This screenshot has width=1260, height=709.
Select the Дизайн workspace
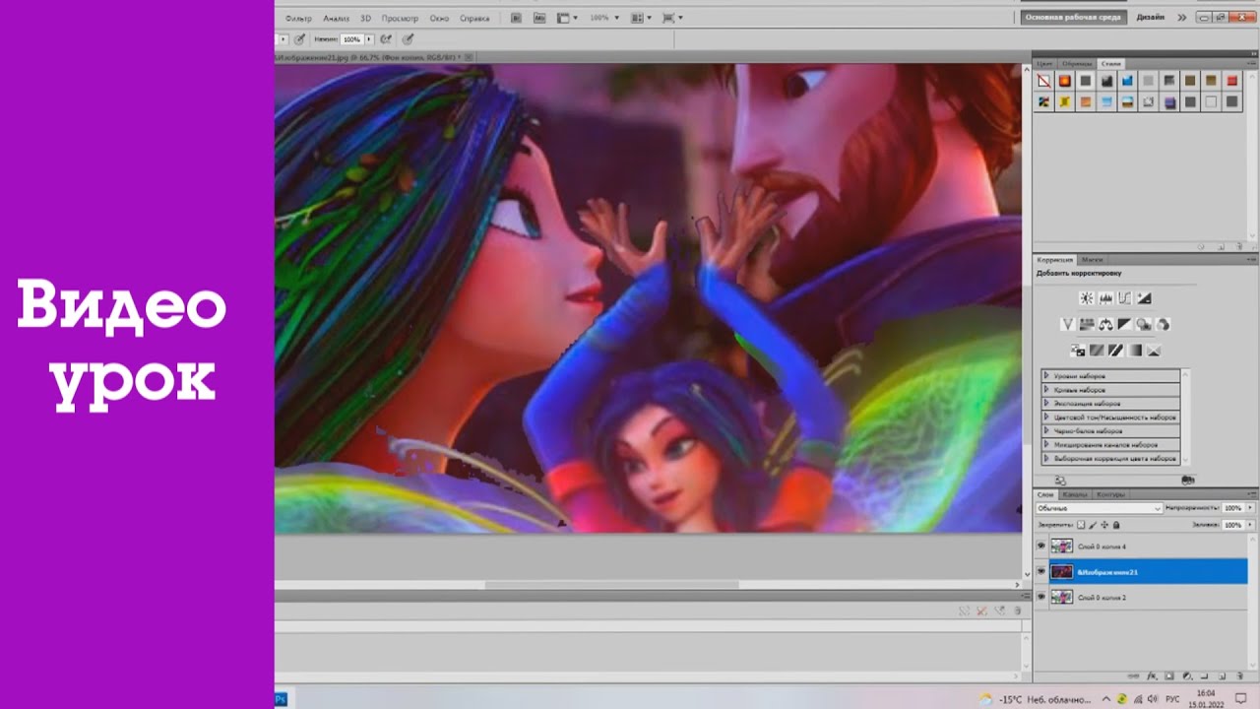(x=1150, y=17)
